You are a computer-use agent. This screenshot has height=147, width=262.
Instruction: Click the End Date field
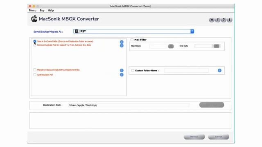tap(203, 46)
